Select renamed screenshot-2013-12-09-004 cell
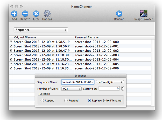Viewport: 162px width, 120px height. click(x=112, y=59)
